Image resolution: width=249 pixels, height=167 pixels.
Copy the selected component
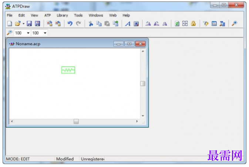click(x=99, y=24)
